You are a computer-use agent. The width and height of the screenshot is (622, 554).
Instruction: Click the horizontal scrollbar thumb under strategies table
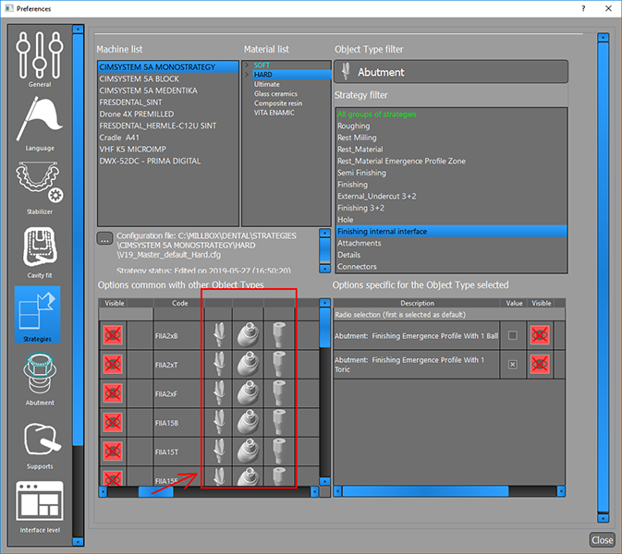click(156, 492)
